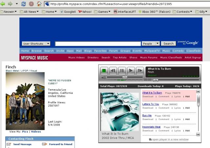Skip to previous track in player
This screenshot has width=210, height=148.
(x=113, y=71)
